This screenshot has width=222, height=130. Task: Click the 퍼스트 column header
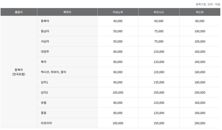point(200,12)
